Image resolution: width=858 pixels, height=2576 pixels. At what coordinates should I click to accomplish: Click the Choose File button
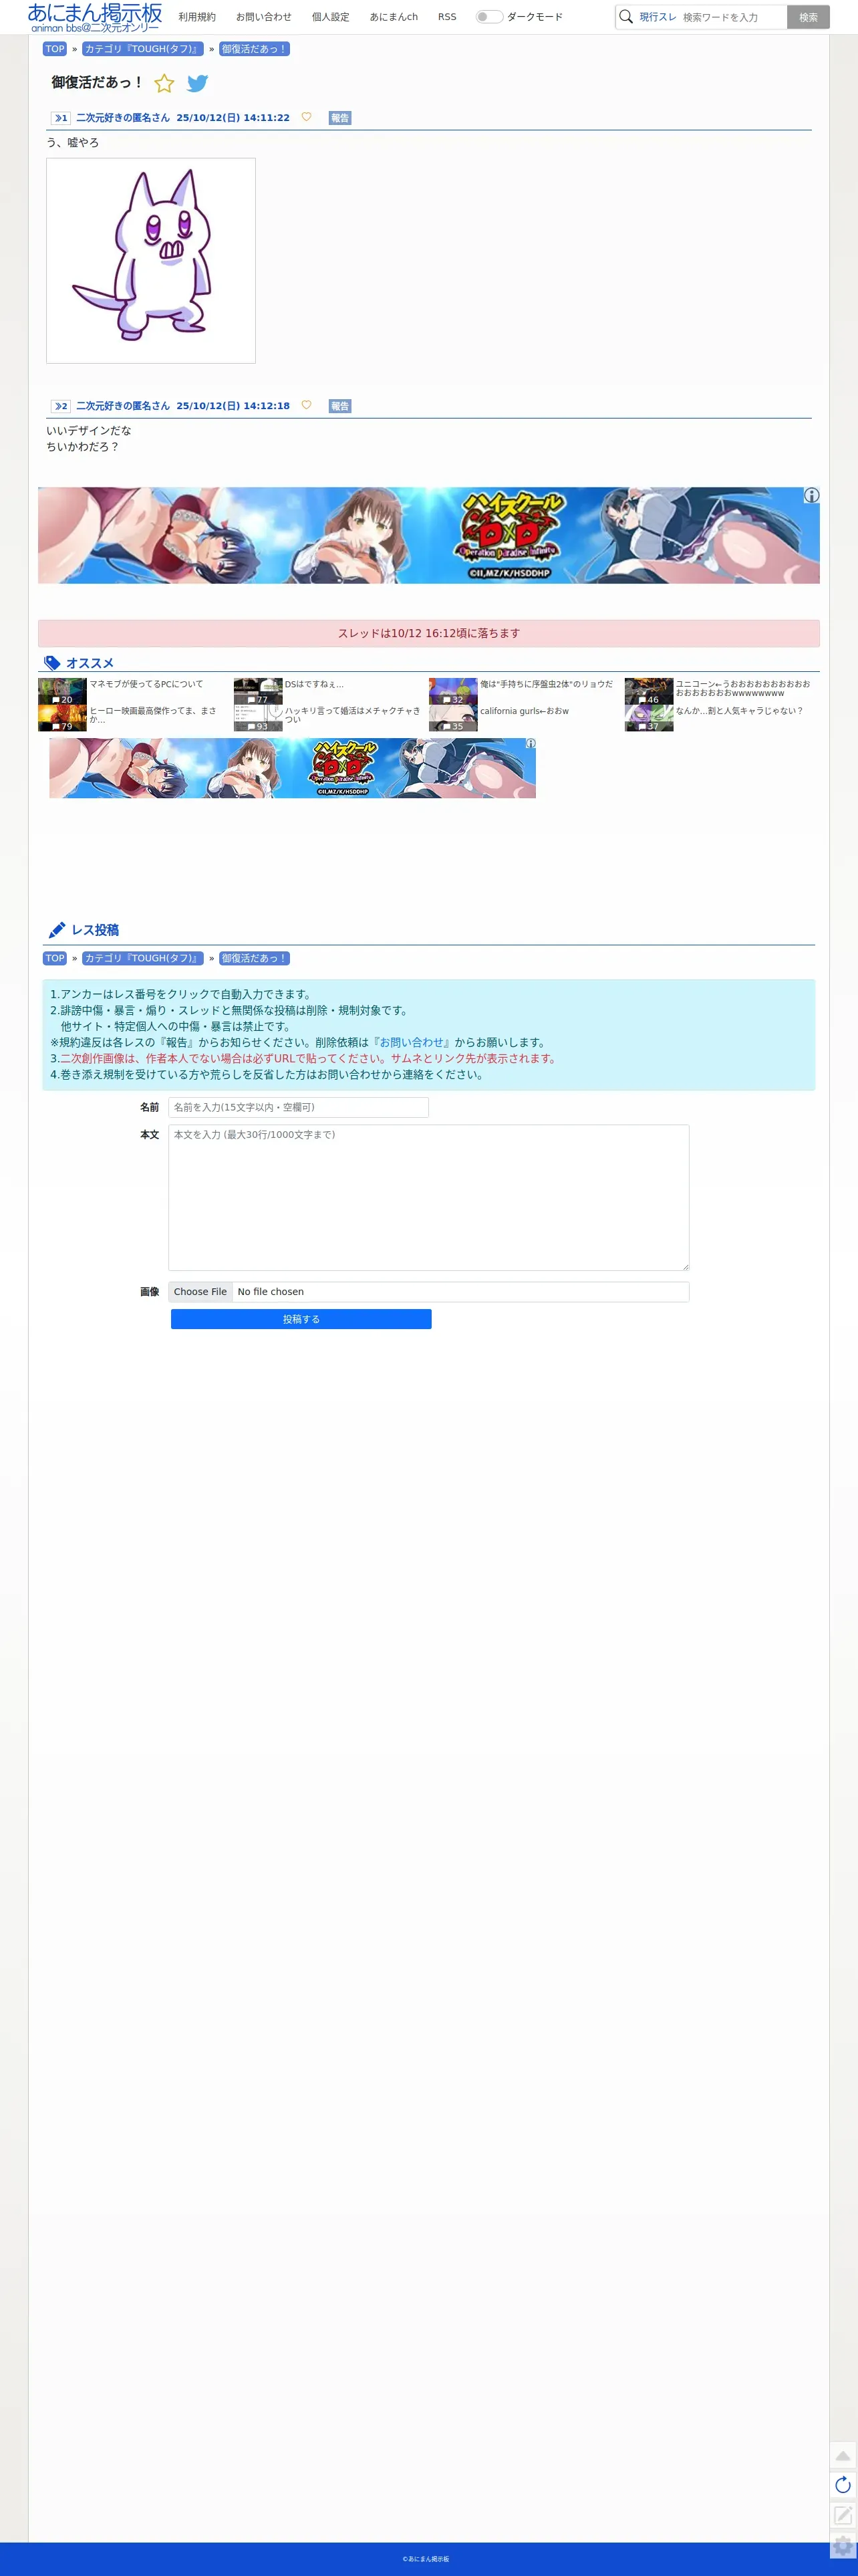[200, 1292]
